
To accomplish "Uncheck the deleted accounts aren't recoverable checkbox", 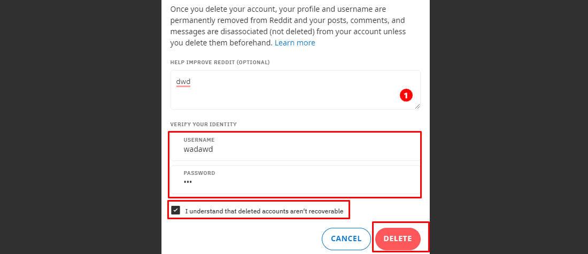I will (x=175, y=210).
